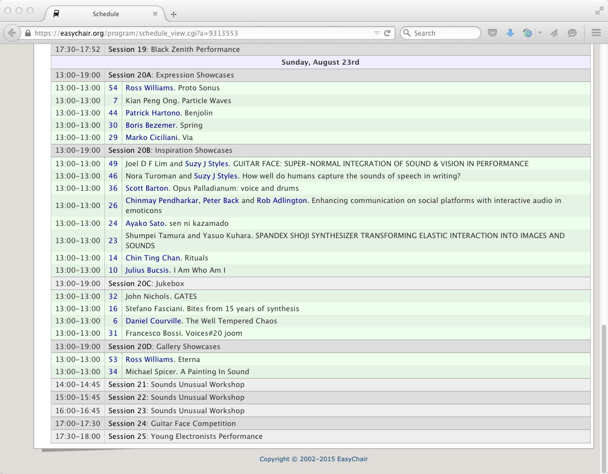Image resolution: width=608 pixels, height=474 pixels.
Task: Open the URL history dropdown arrow
Action: [x=377, y=33]
